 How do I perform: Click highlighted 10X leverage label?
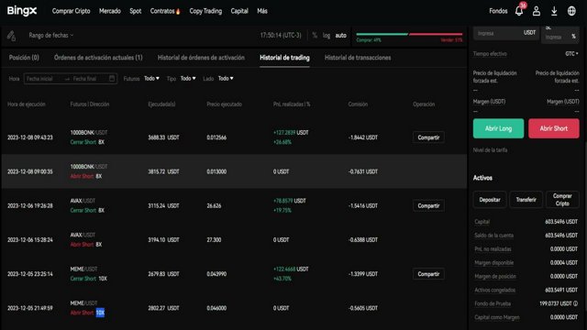pos(100,313)
